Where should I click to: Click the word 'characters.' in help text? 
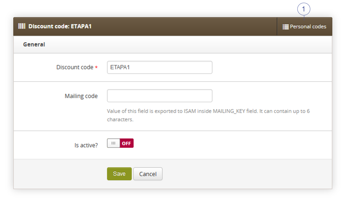click(120, 120)
